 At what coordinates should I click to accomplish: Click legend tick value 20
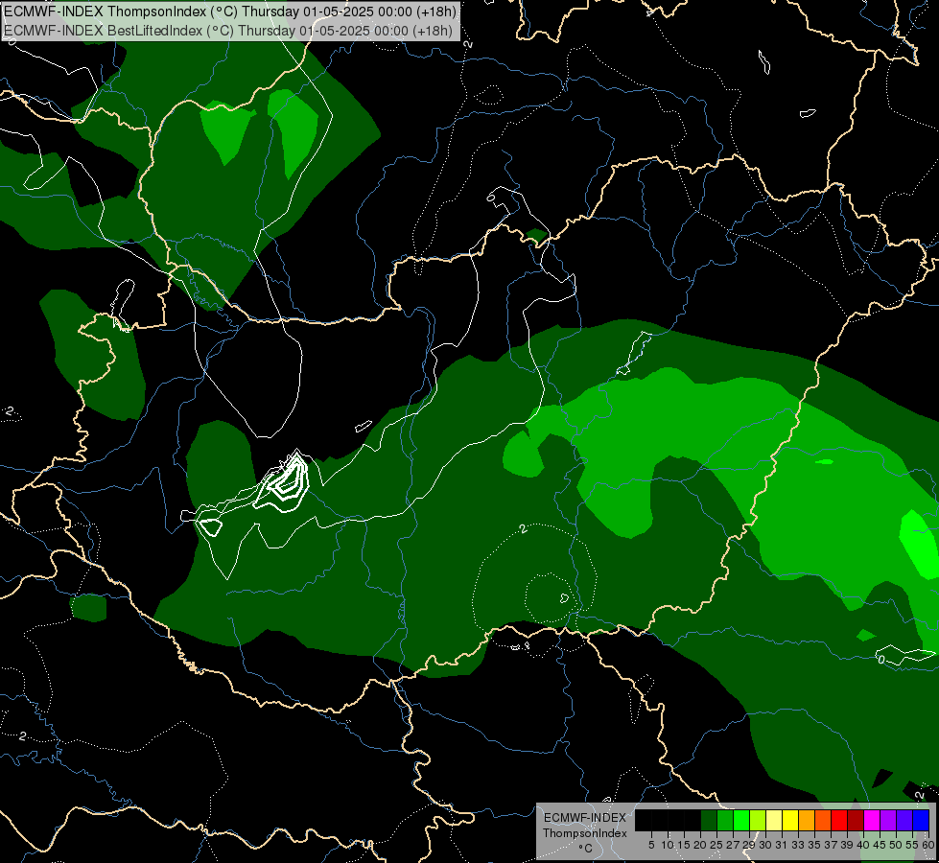coord(700,845)
